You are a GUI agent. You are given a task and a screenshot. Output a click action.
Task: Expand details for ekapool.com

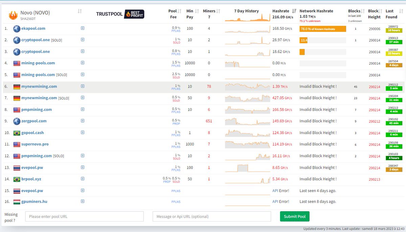83,28
